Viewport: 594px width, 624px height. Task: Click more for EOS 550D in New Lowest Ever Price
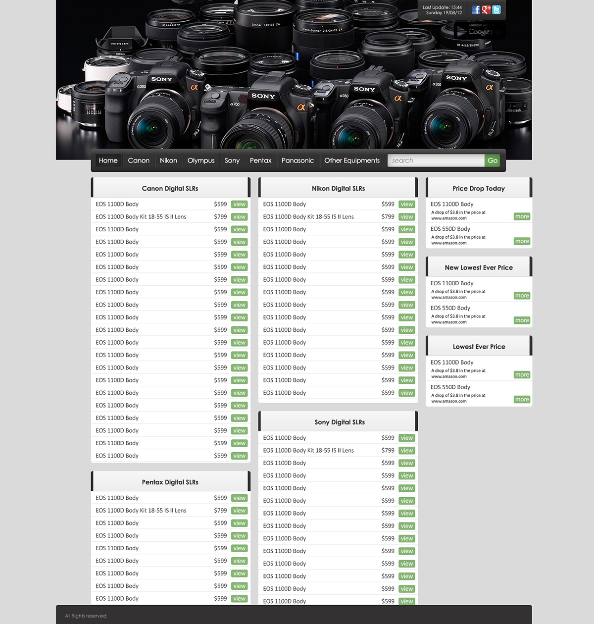pyautogui.click(x=522, y=320)
